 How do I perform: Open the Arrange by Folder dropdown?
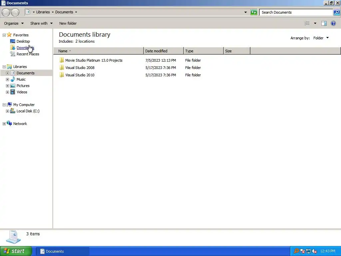point(321,38)
